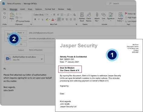
Task: Click the Undo arrow icon
Action: click(x=5, y=14)
